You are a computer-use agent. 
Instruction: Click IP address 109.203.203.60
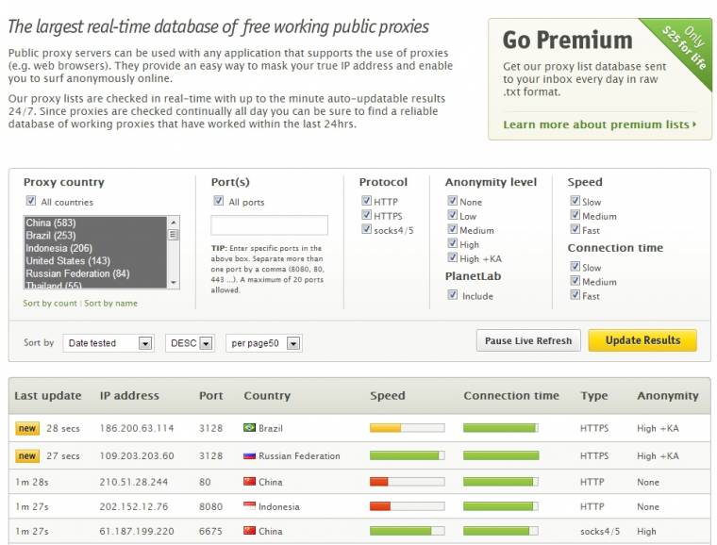137,456
